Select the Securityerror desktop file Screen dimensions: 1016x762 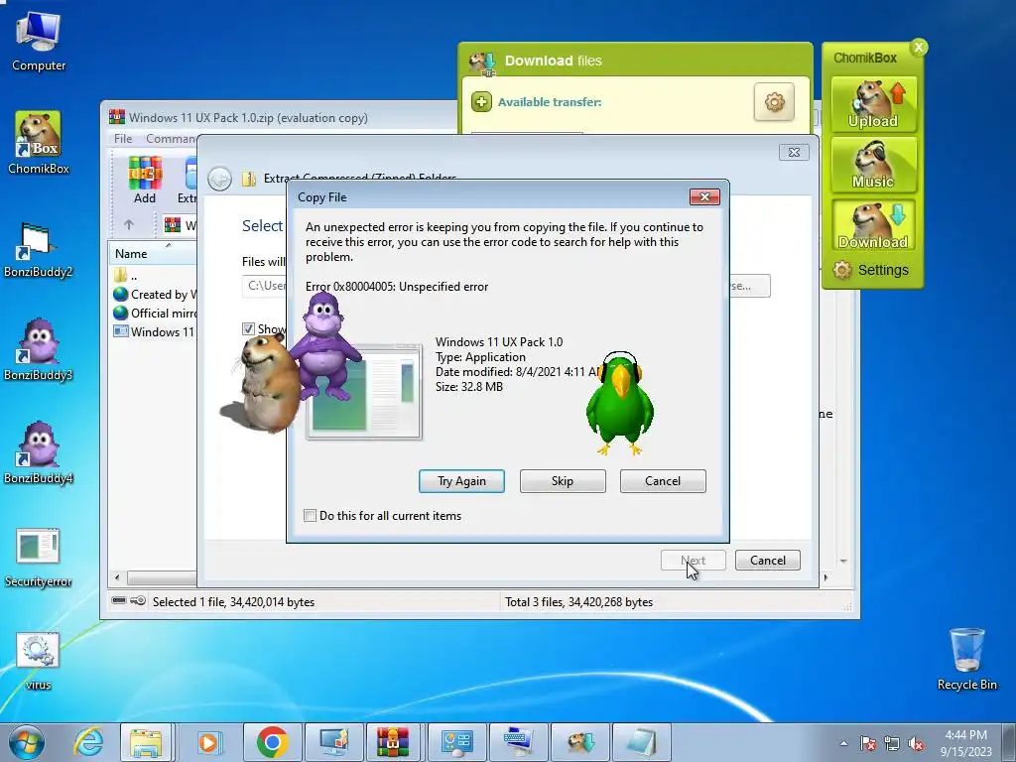pos(39,558)
